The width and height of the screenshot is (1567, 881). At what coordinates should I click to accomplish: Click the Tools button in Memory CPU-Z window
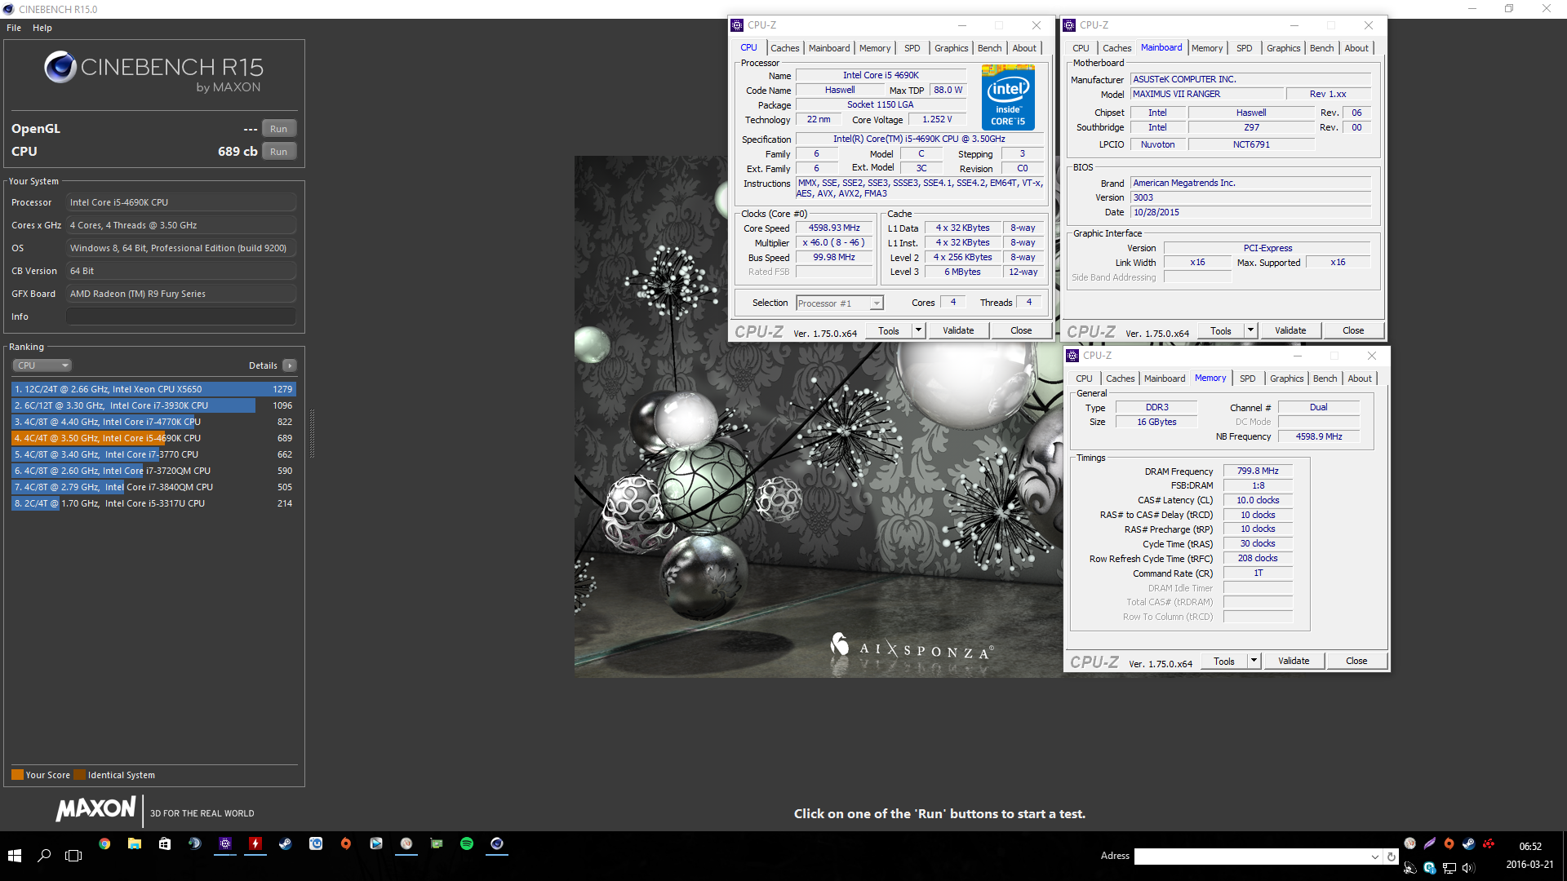point(1224,661)
